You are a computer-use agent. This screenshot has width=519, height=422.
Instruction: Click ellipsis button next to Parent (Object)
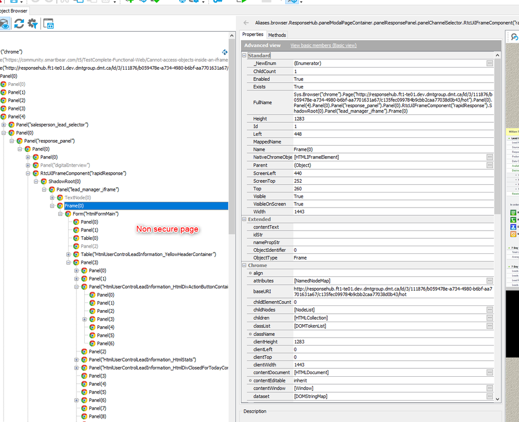(x=489, y=165)
